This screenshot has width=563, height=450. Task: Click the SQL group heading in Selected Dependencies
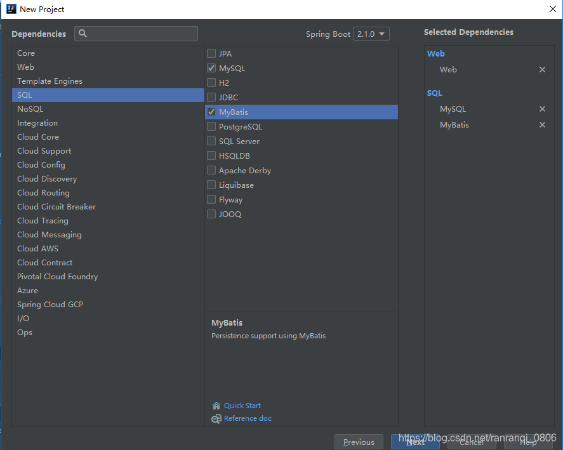[434, 93]
